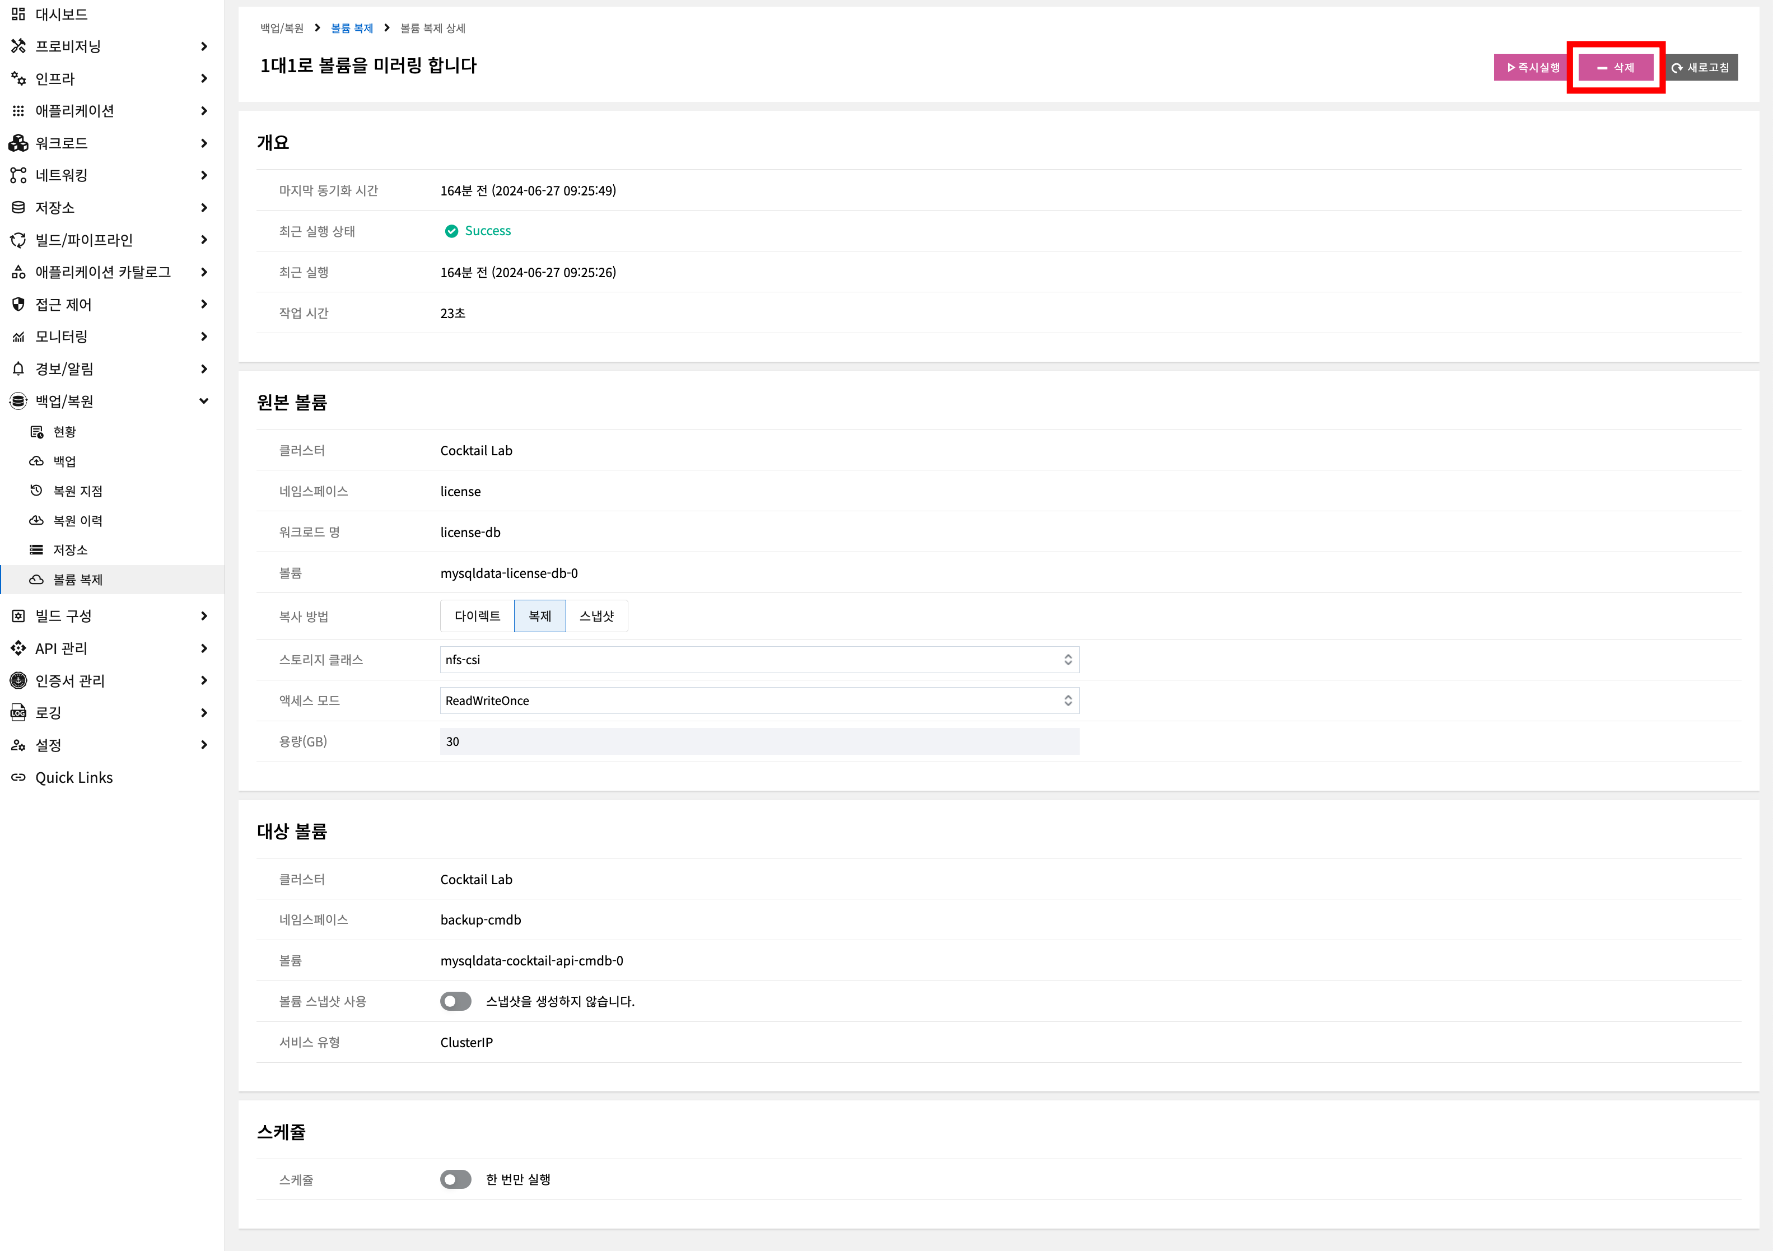Click the 즉시실행 run now button
Image resolution: width=1773 pixels, height=1251 pixels.
click(x=1533, y=67)
